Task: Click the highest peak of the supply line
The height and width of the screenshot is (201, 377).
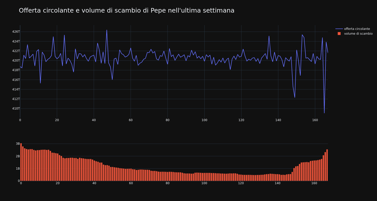Action: (x=107, y=30)
